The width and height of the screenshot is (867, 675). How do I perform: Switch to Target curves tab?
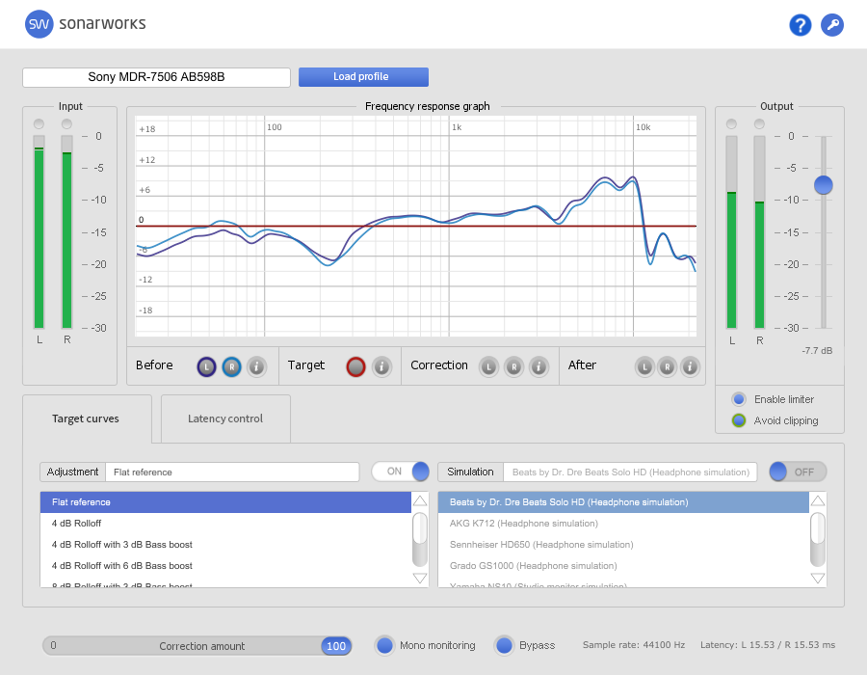pyautogui.click(x=86, y=418)
